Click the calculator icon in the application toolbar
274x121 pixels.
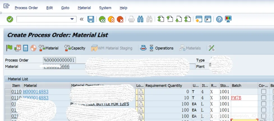click(x=26, y=48)
